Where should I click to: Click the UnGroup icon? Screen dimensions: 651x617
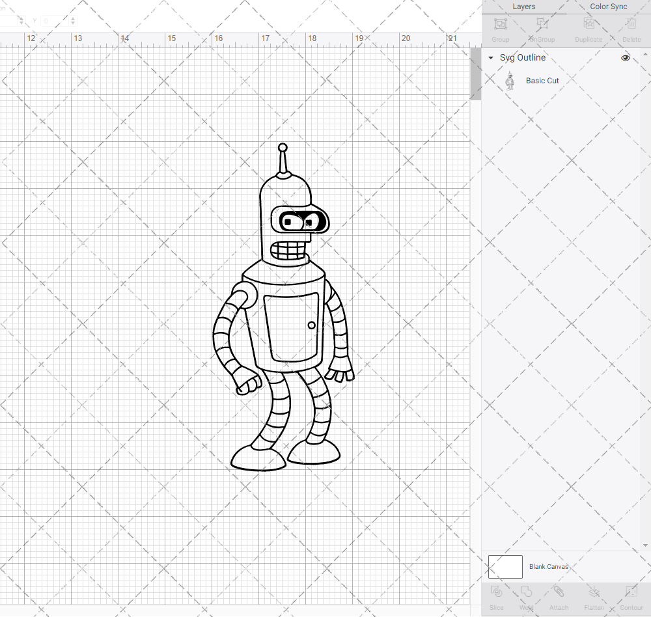tap(541, 27)
